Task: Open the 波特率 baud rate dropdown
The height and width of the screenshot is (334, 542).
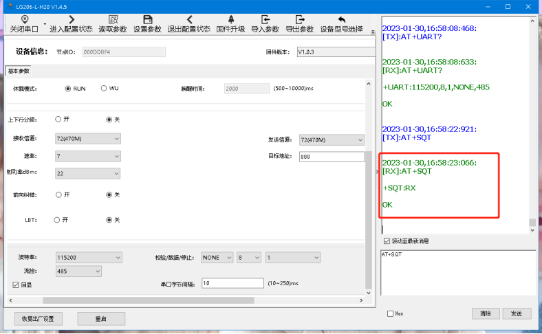Action: pyautogui.click(x=89, y=258)
